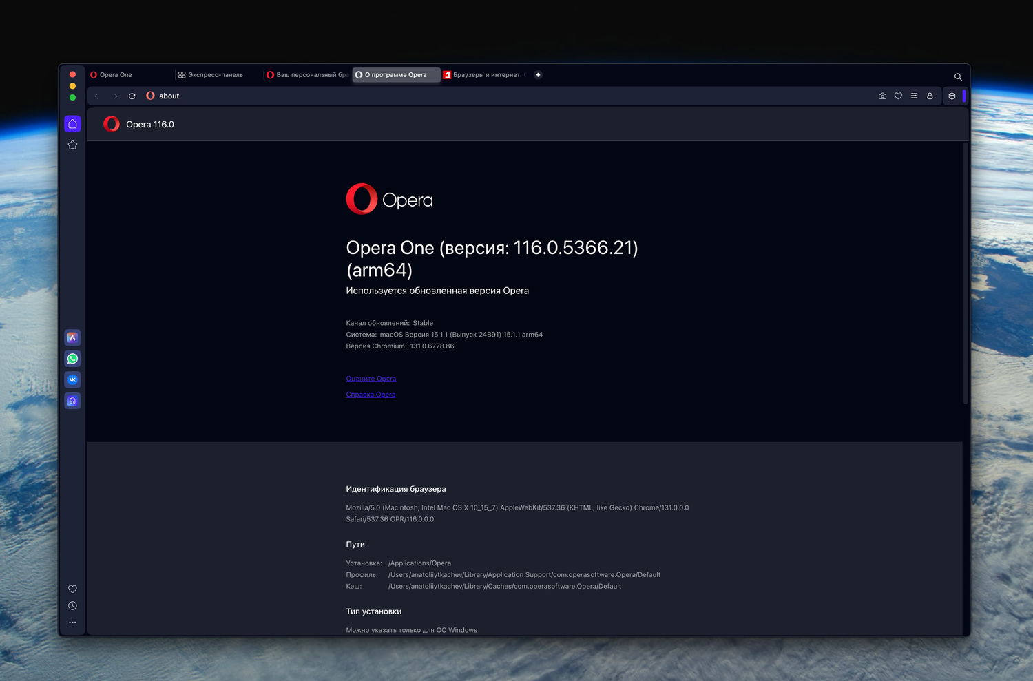Switch to Браузеры и интернет tab
This screenshot has width=1033, height=681.
484,75
